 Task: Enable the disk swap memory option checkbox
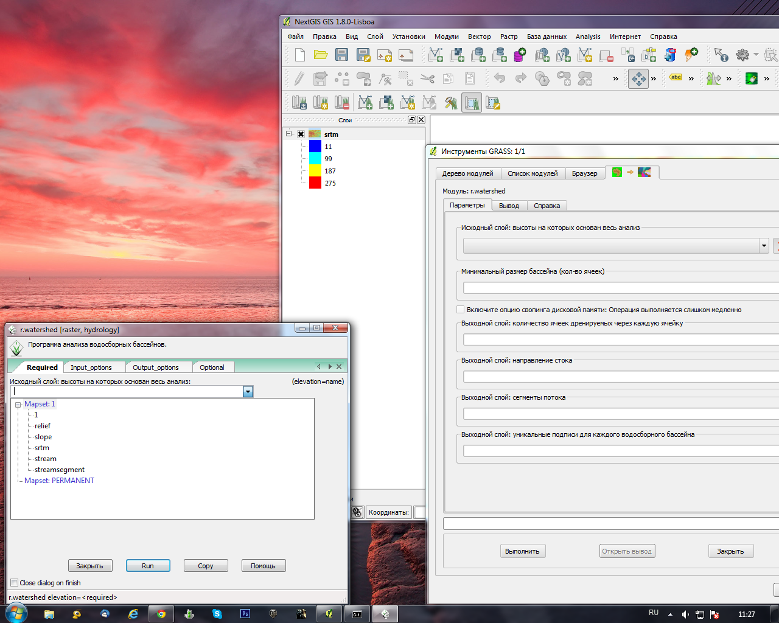461,310
